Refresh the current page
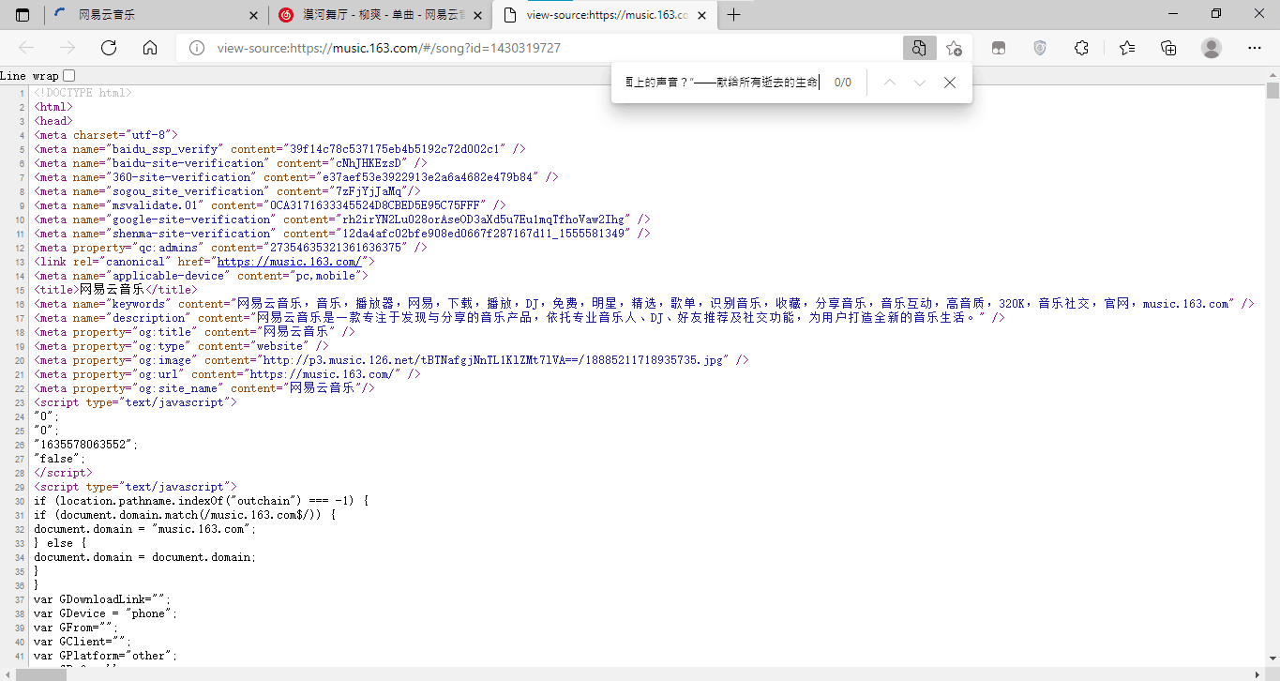Viewport: 1280px width, 681px height. [109, 48]
